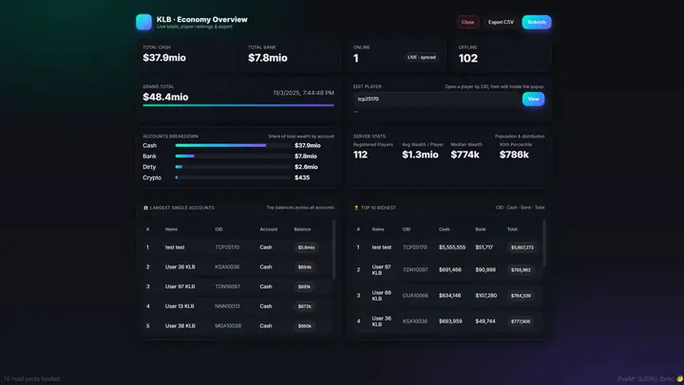Refresh the economy totals
The height and width of the screenshot is (385, 684).
(537, 22)
